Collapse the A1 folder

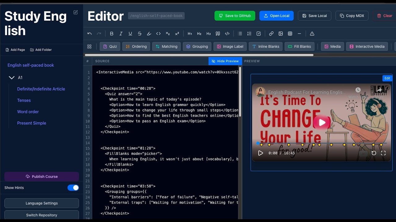point(12,78)
